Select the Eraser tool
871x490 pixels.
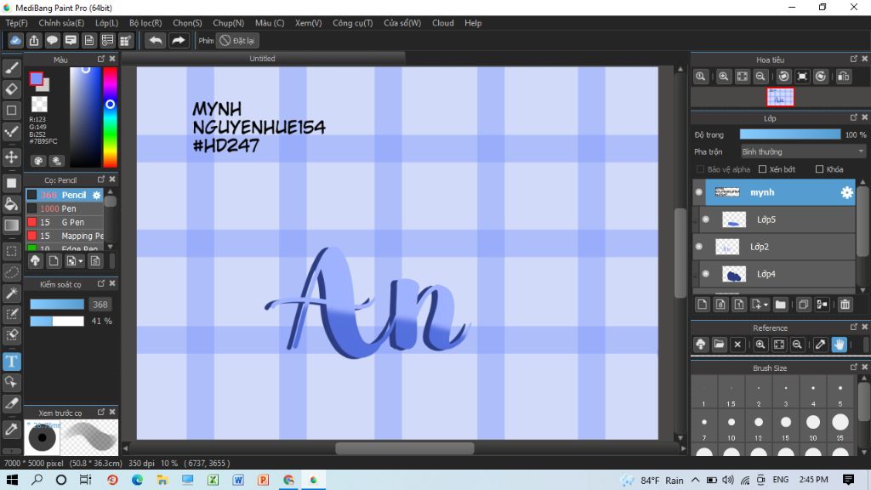click(x=12, y=88)
